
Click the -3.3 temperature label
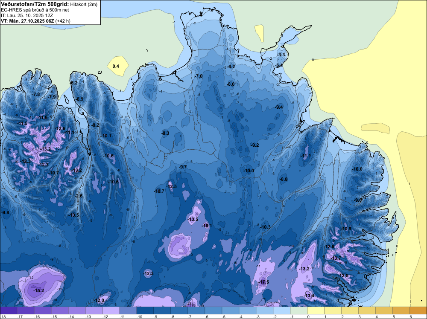281,55
